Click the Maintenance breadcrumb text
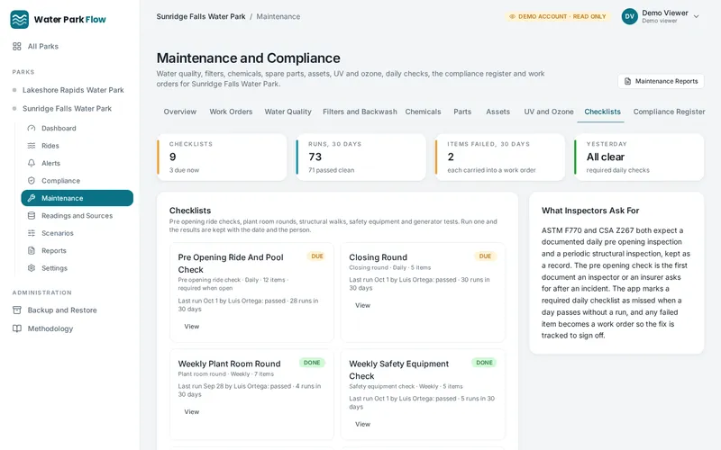Screen dimensions: 721x450 (x=278, y=16)
